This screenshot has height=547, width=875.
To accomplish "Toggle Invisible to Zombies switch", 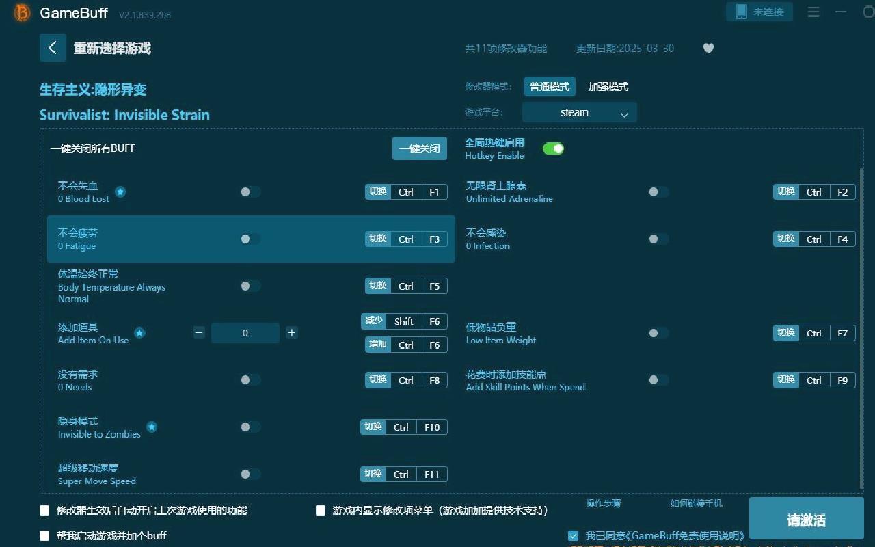I will coord(250,427).
